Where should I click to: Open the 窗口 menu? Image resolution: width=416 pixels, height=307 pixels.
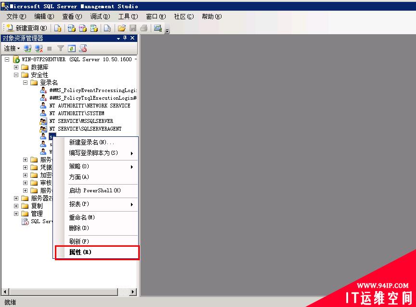tap(156, 17)
